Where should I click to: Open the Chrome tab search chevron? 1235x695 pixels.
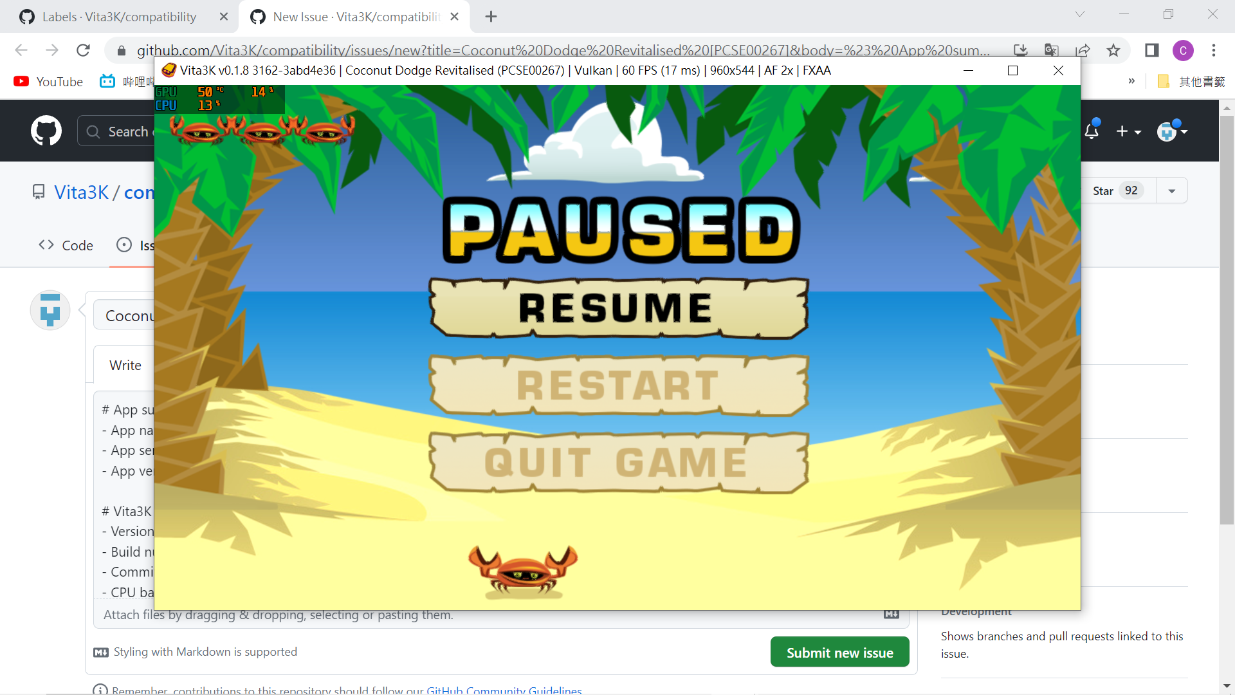(x=1080, y=14)
